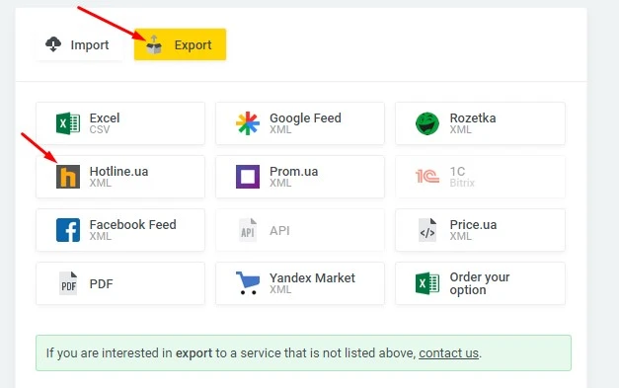Choose the Price.ua XML label

pyautogui.click(x=473, y=230)
